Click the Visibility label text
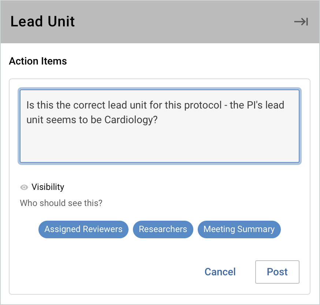Image resolution: width=320 pixels, height=305 pixels. point(48,187)
